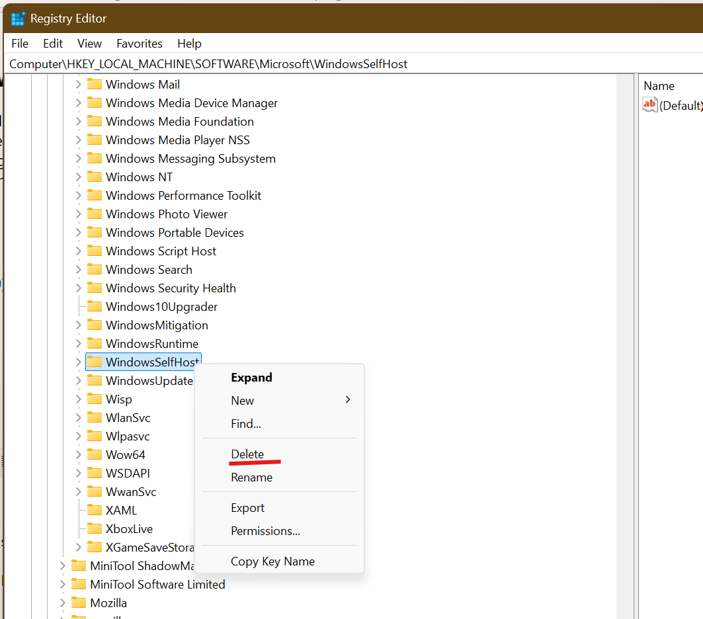
Task: Expand the MiniTool Software Limited key
Action: (63, 585)
